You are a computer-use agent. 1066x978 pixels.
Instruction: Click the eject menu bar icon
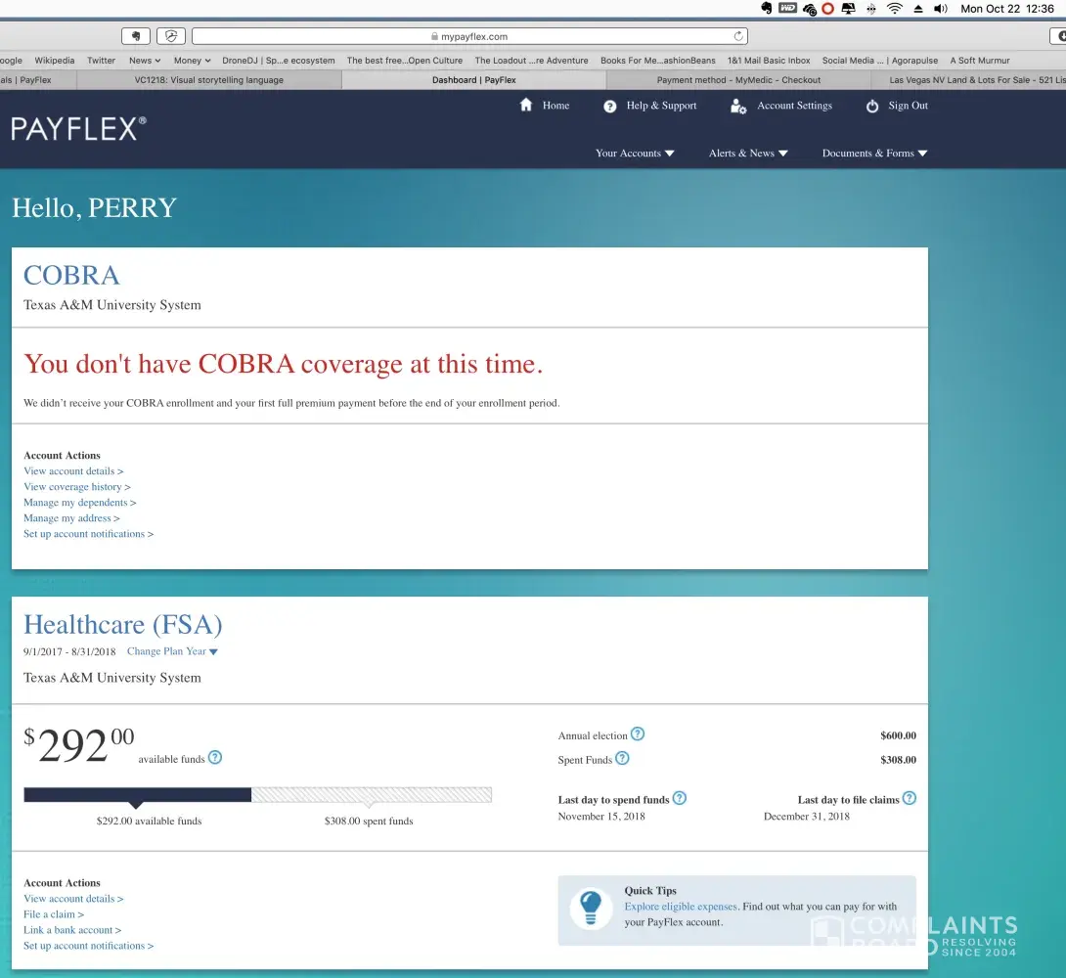pos(917,9)
